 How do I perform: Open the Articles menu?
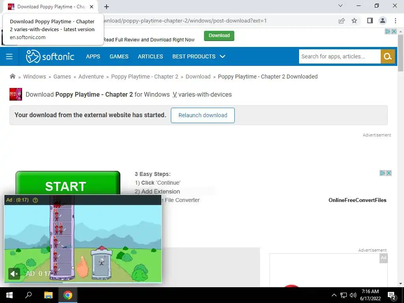(150, 56)
